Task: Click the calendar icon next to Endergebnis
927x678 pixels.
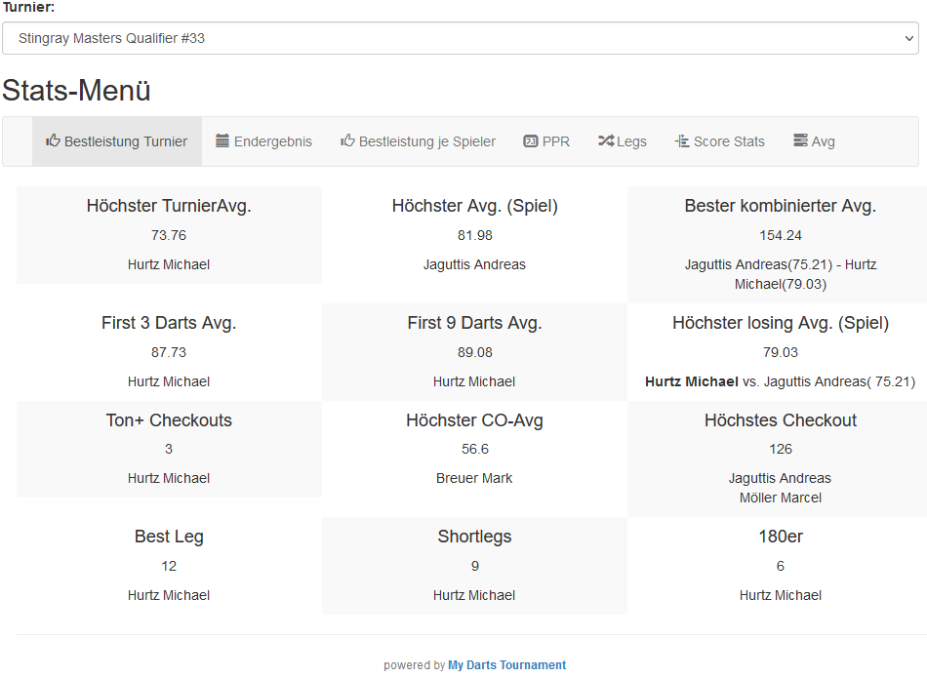Action: [x=222, y=141]
